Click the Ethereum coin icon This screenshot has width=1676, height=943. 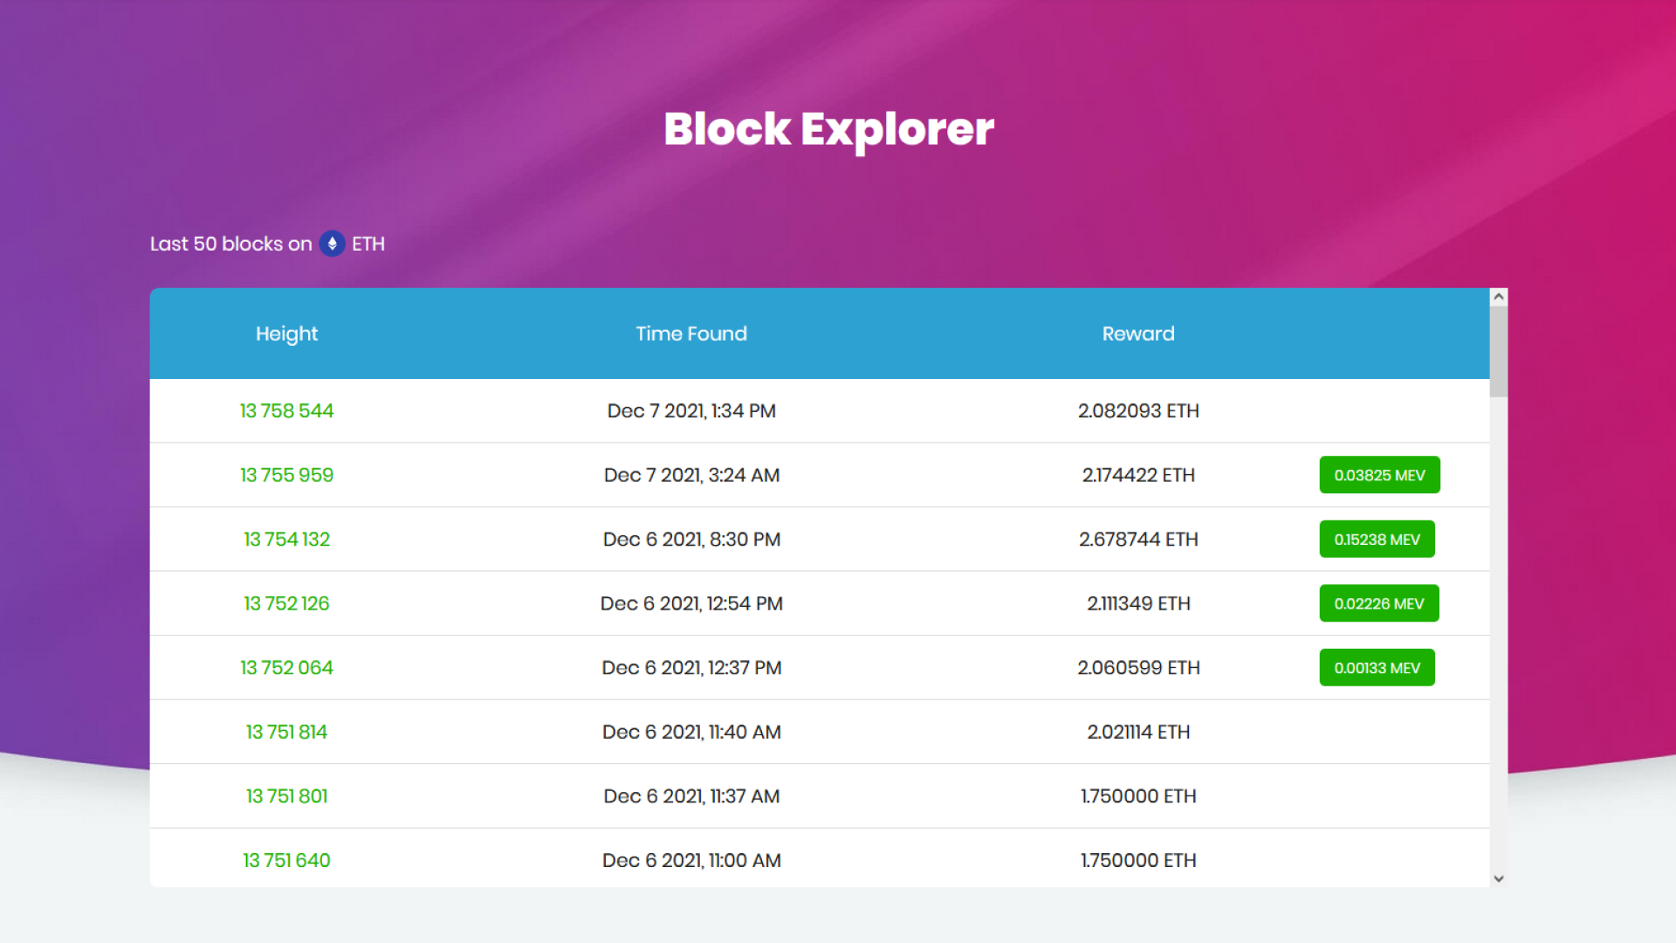click(332, 244)
